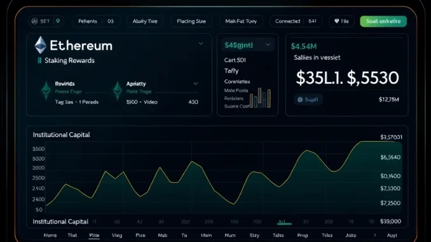
Task: Select the Num bottom tab
Action: coord(230,235)
